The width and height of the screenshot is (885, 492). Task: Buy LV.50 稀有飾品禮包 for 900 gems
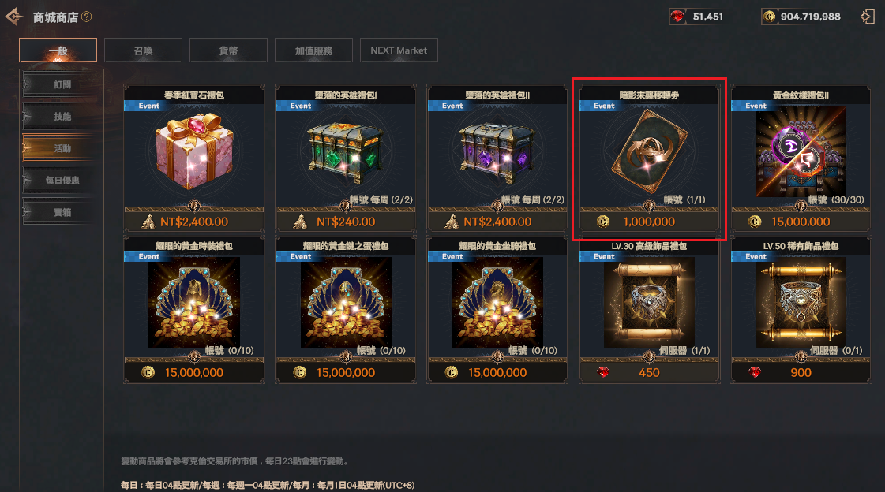801,372
